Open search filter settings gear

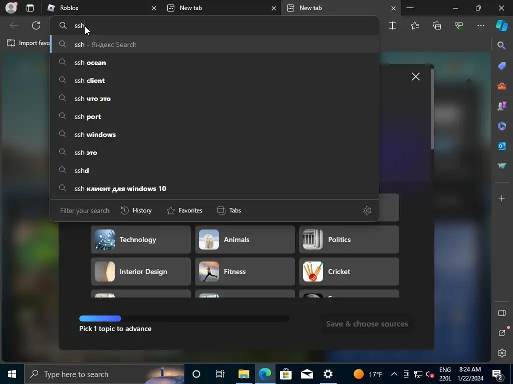click(367, 210)
